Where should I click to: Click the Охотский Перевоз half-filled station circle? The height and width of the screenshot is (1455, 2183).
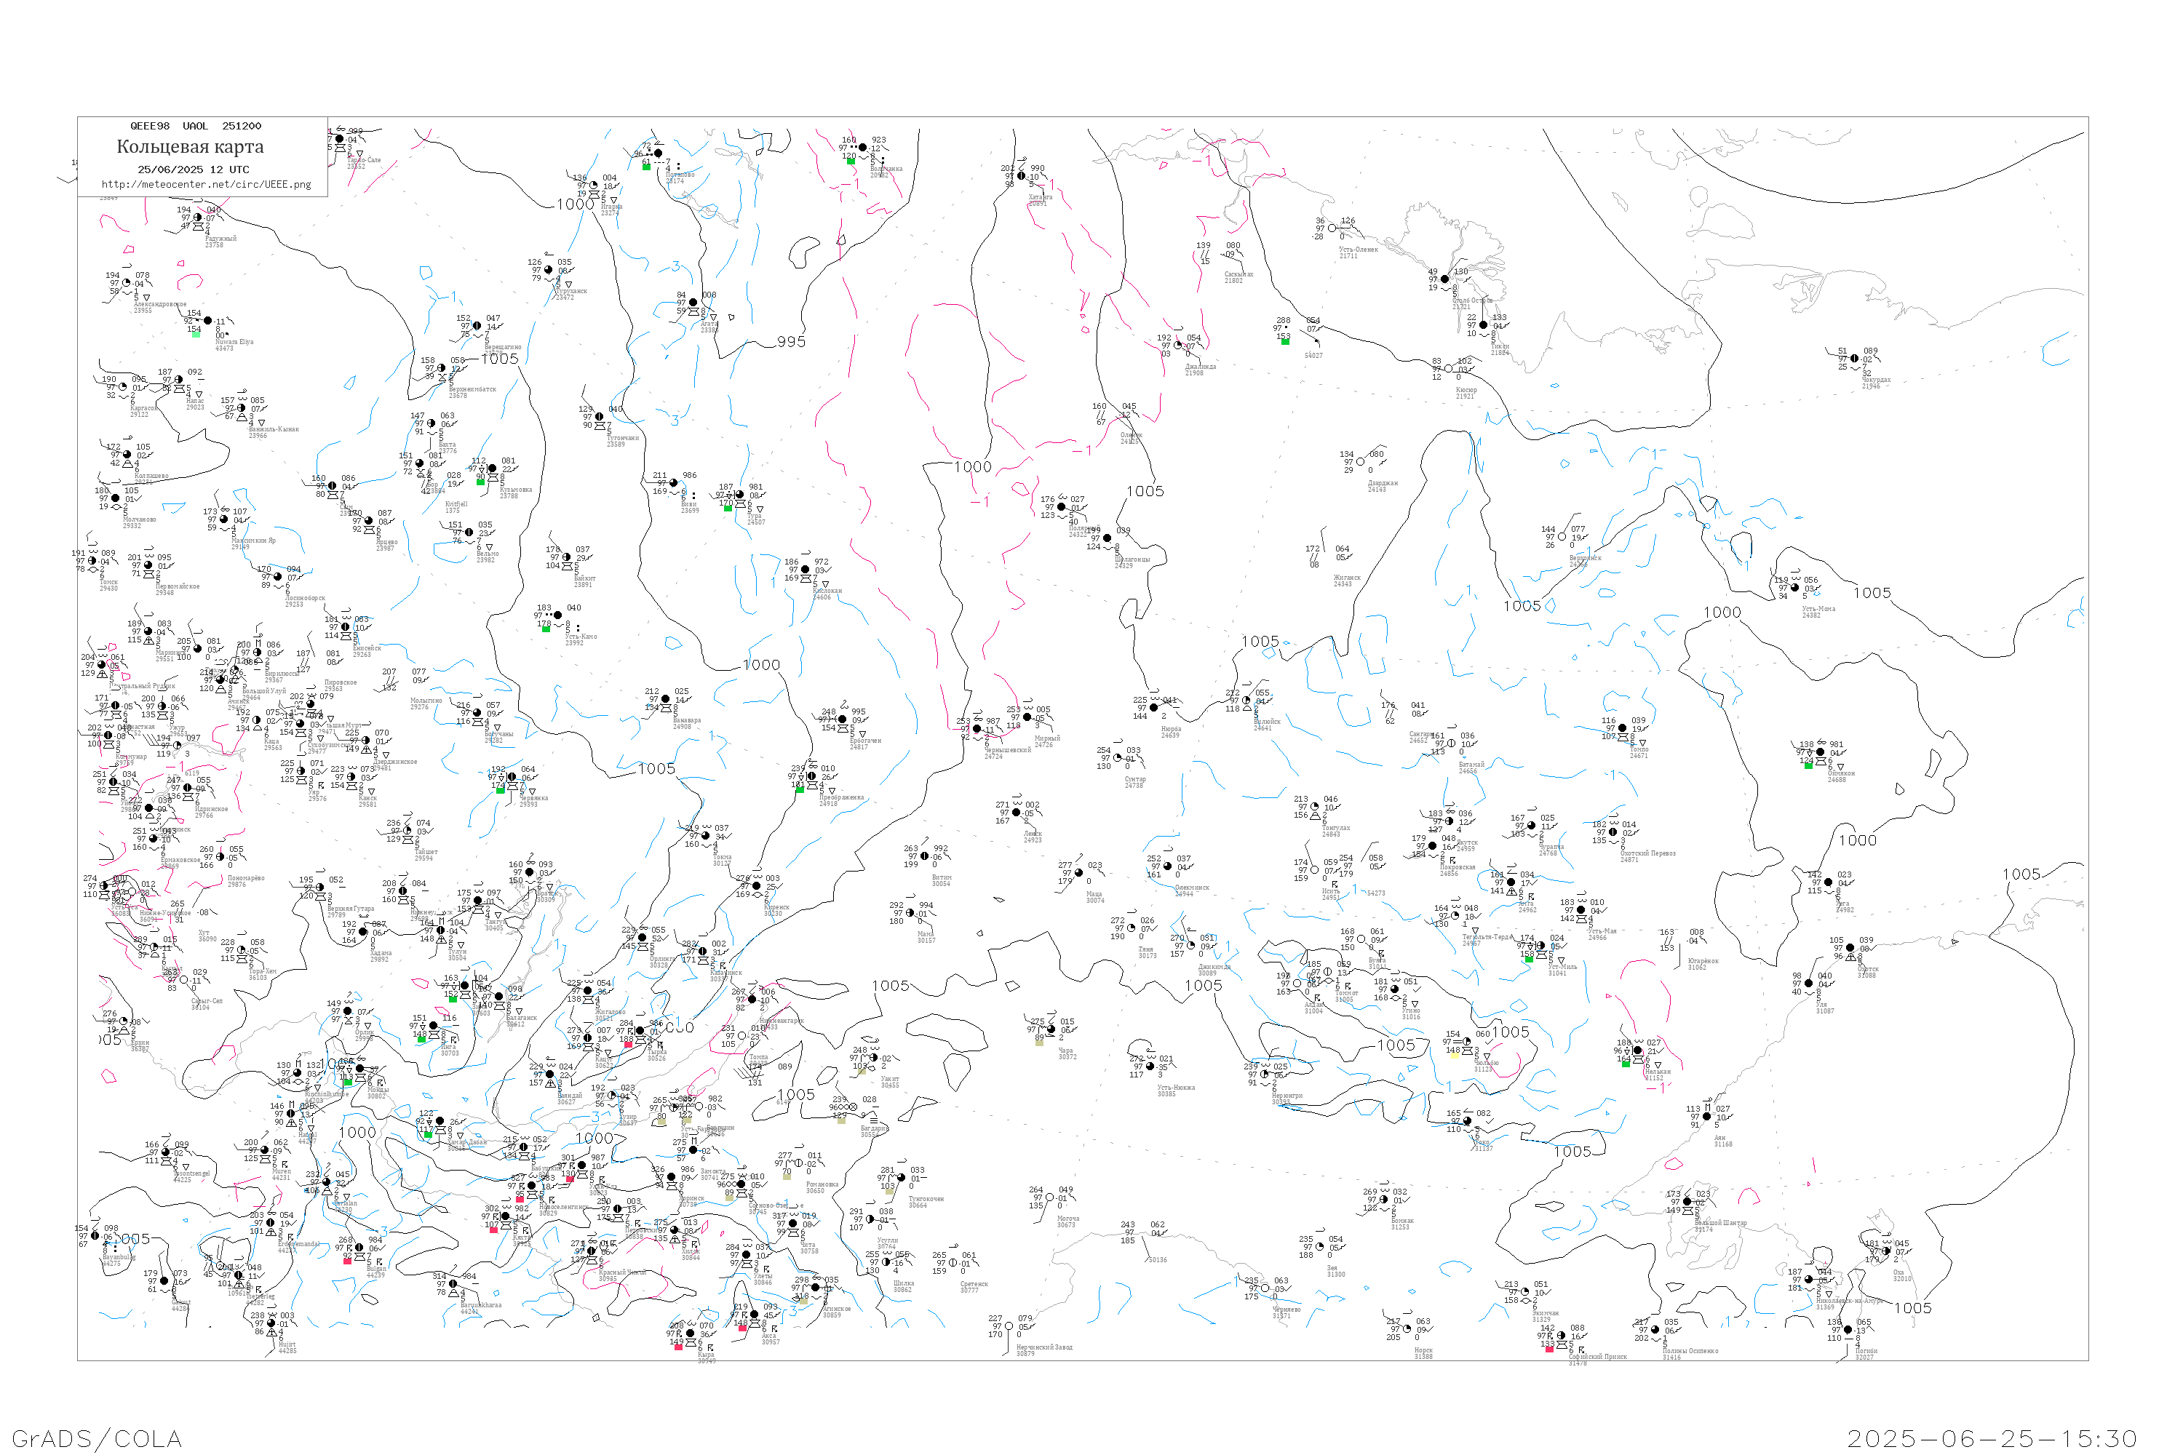(1613, 832)
